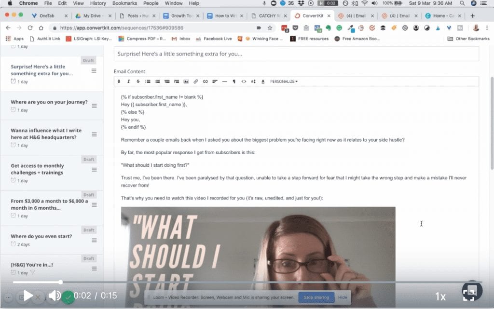
Task: Grab reorder handle for 'Where are you on your journey?'
Action: coord(94,106)
